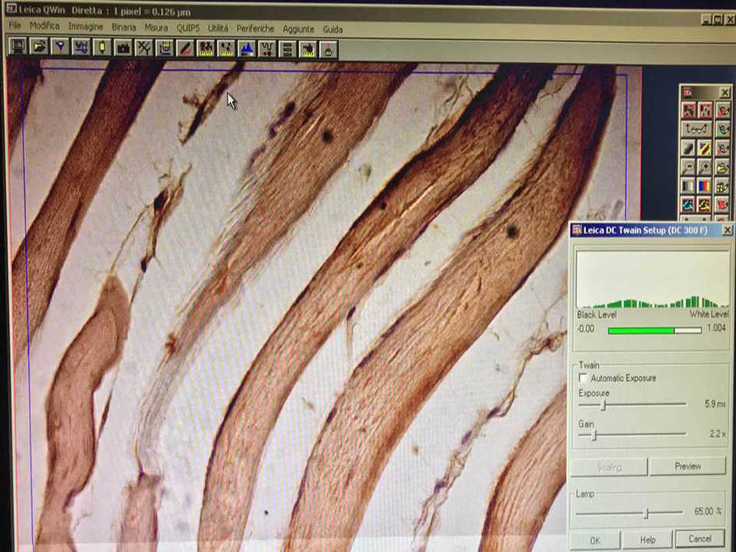Open the Periferiche menu

(255, 29)
